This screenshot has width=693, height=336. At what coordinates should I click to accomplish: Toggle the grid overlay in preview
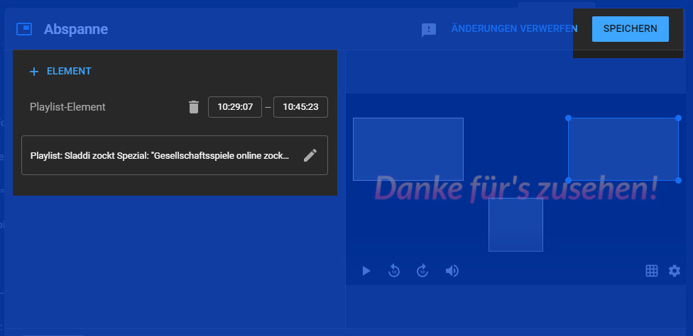(651, 271)
